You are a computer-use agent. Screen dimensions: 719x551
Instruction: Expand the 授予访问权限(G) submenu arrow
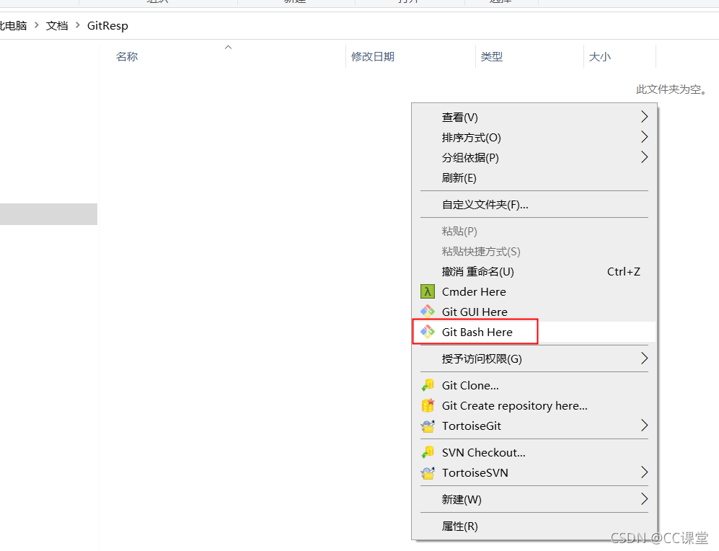[644, 358]
